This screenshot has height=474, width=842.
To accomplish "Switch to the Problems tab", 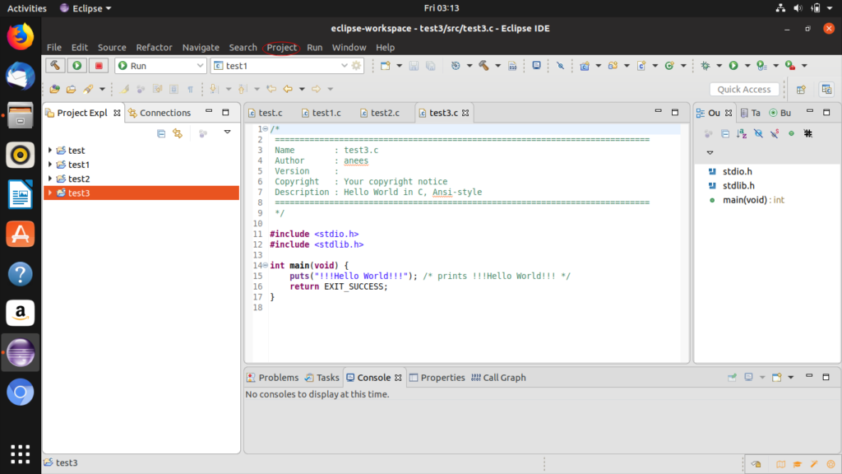I will (x=273, y=378).
